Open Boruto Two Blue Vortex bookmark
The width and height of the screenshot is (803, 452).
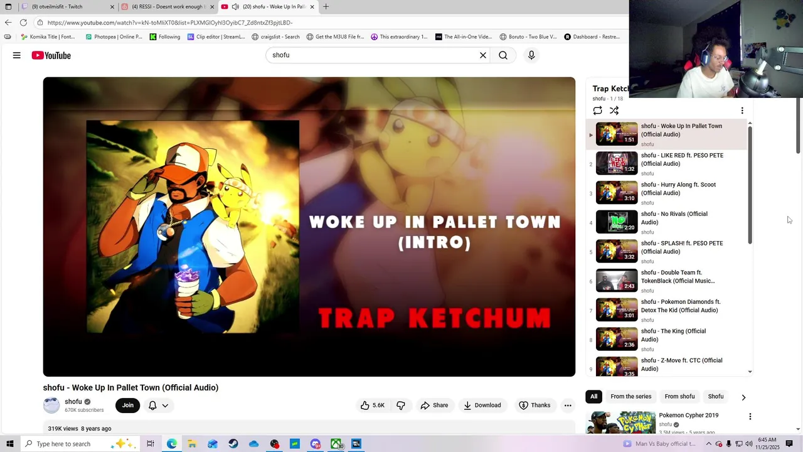(x=527, y=37)
